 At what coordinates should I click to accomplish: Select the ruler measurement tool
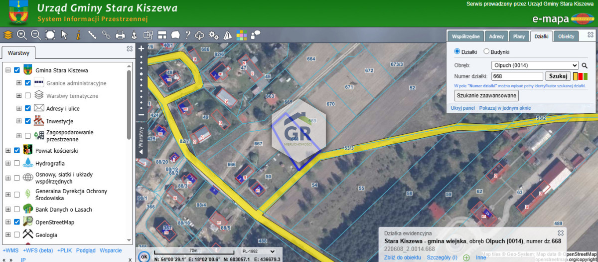click(92, 35)
